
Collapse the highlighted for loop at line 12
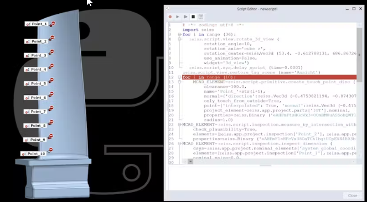point(179,77)
